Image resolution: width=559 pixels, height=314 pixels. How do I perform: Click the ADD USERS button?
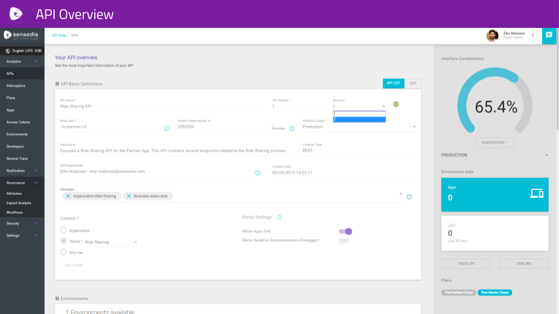(x=74, y=266)
